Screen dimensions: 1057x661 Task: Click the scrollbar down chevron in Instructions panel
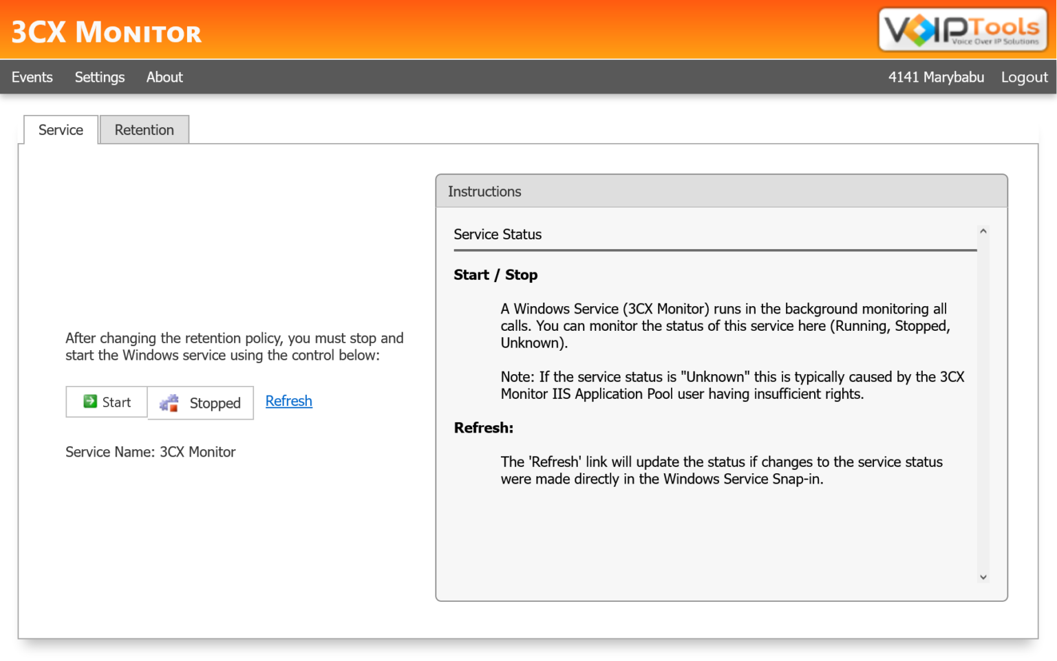983,577
